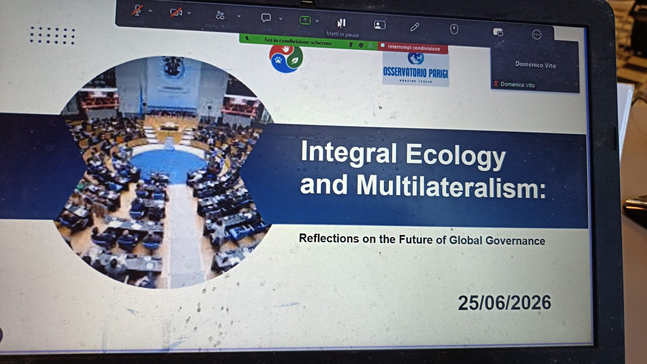Open the three-dot more options menu
This screenshot has width=647, height=364.
coord(536,35)
